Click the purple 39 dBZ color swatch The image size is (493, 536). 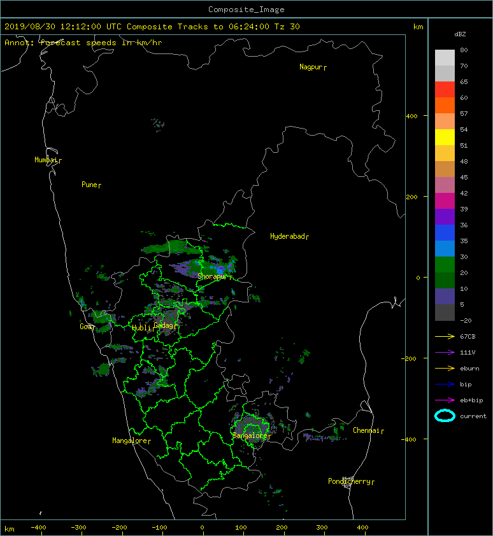click(x=445, y=217)
